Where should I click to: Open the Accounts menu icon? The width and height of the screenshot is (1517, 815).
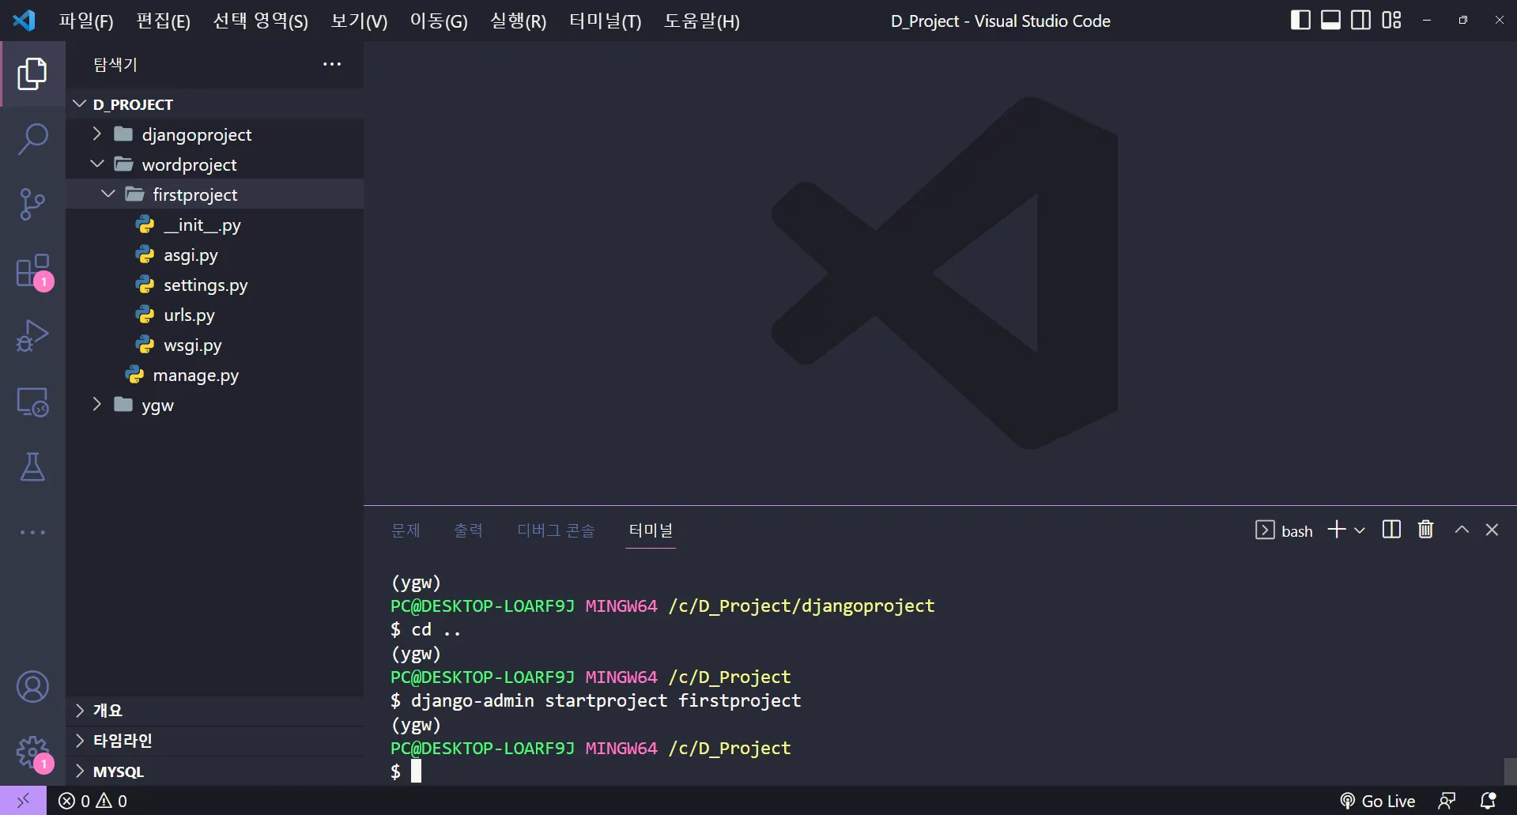32,687
